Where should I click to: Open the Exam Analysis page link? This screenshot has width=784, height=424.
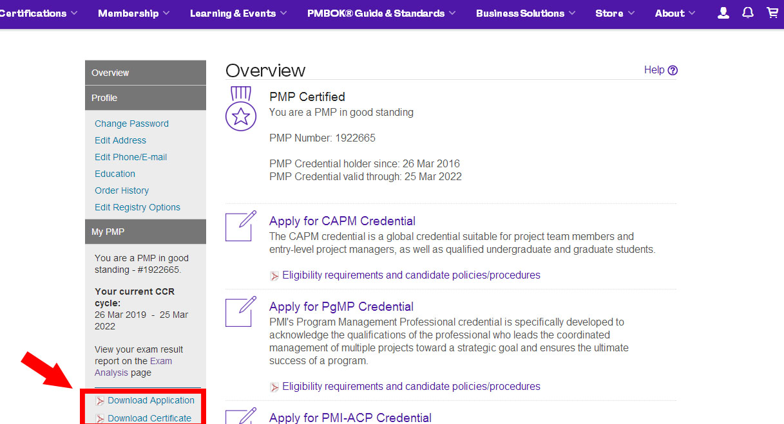133,367
